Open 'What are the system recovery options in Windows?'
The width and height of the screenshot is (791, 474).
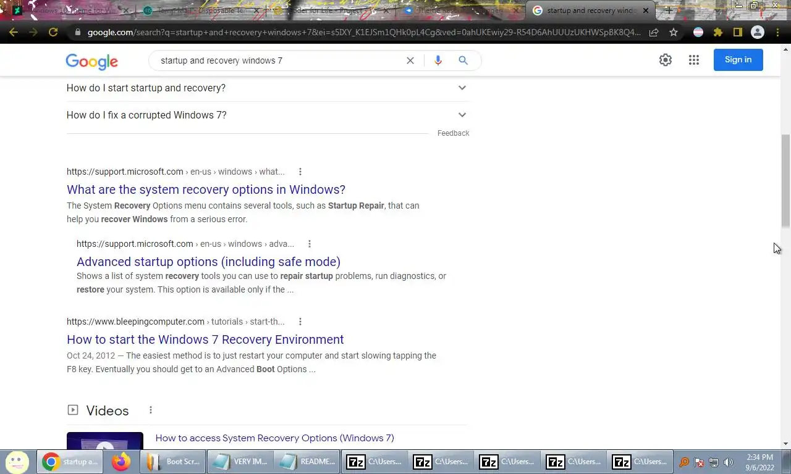click(x=206, y=189)
